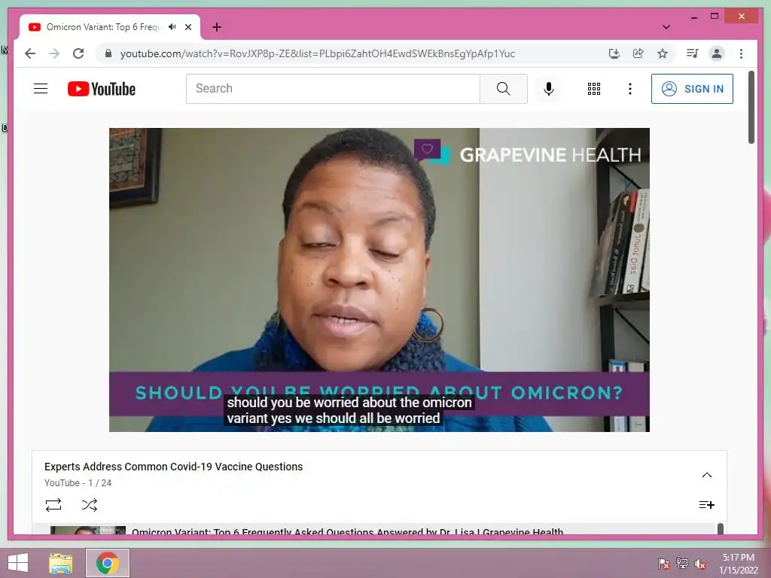
Task: Close the Omicron Variant tab
Action: pos(188,27)
